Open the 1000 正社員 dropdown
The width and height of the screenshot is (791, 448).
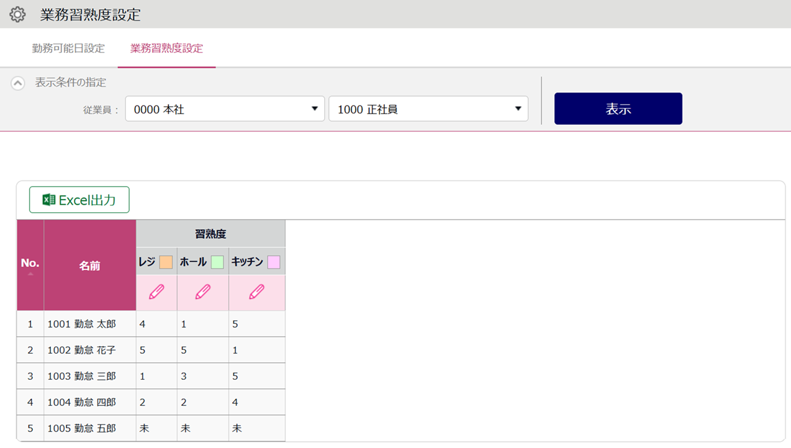(x=428, y=109)
